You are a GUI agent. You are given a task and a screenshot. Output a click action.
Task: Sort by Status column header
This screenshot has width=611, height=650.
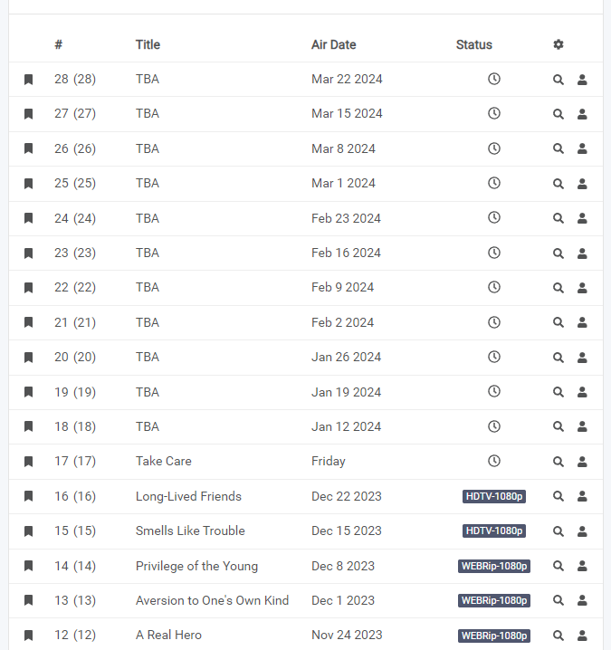point(474,44)
